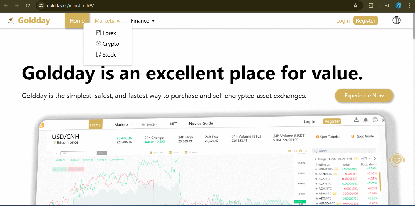The image size is (415, 206).
Task: Go to the Home tab
Action: [77, 21]
